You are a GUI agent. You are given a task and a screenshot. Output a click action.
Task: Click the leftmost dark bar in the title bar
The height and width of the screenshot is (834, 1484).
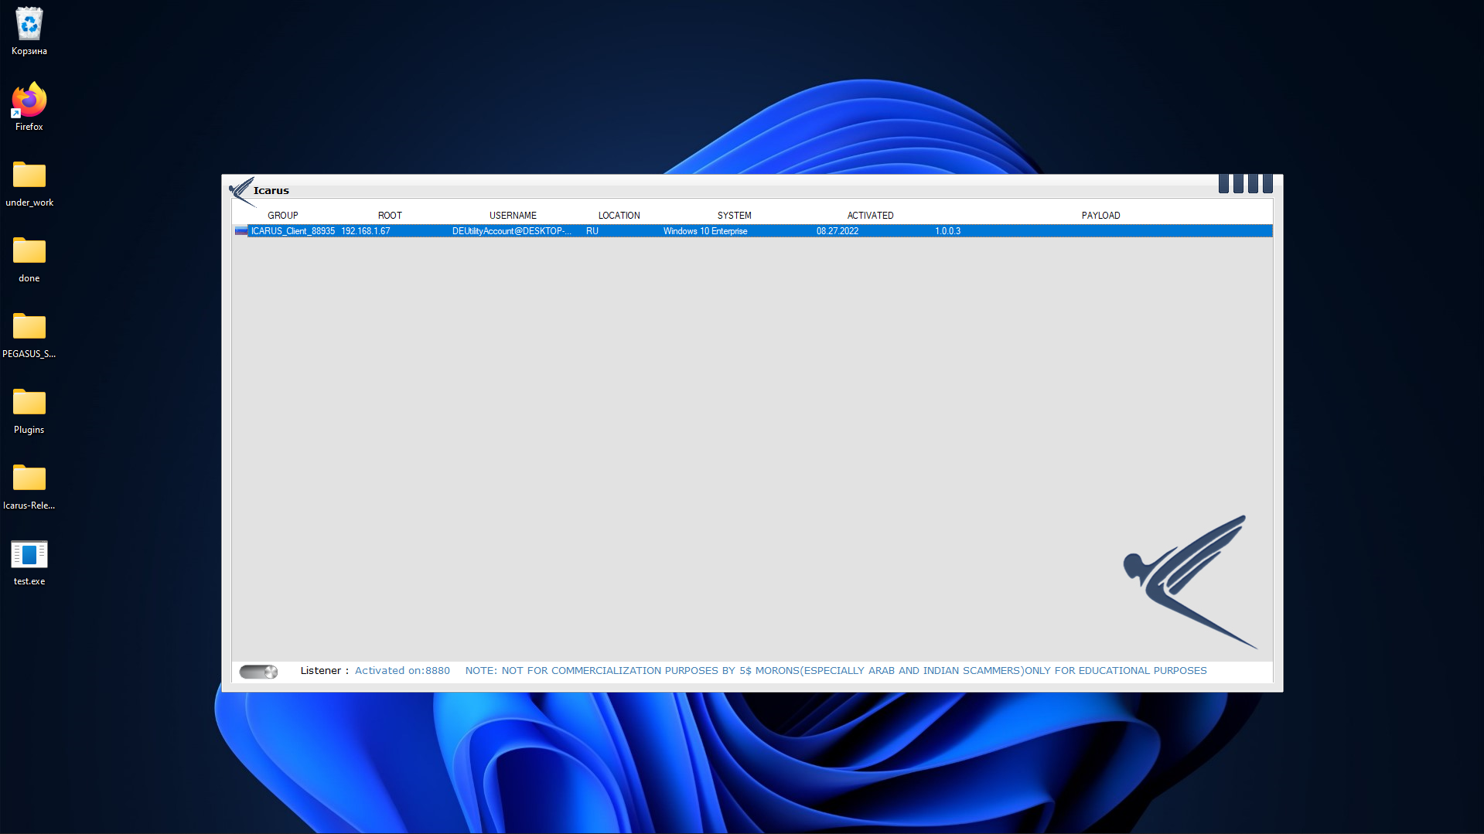point(1224,183)
